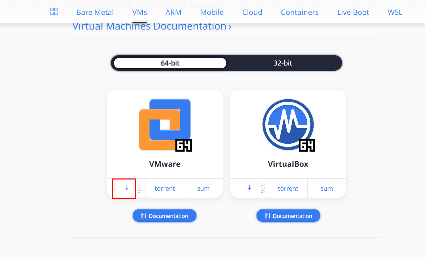Click the grid overview icon in navbar
Image resolution: width=425 pixels, height=259 pixels.
point(54,12)
